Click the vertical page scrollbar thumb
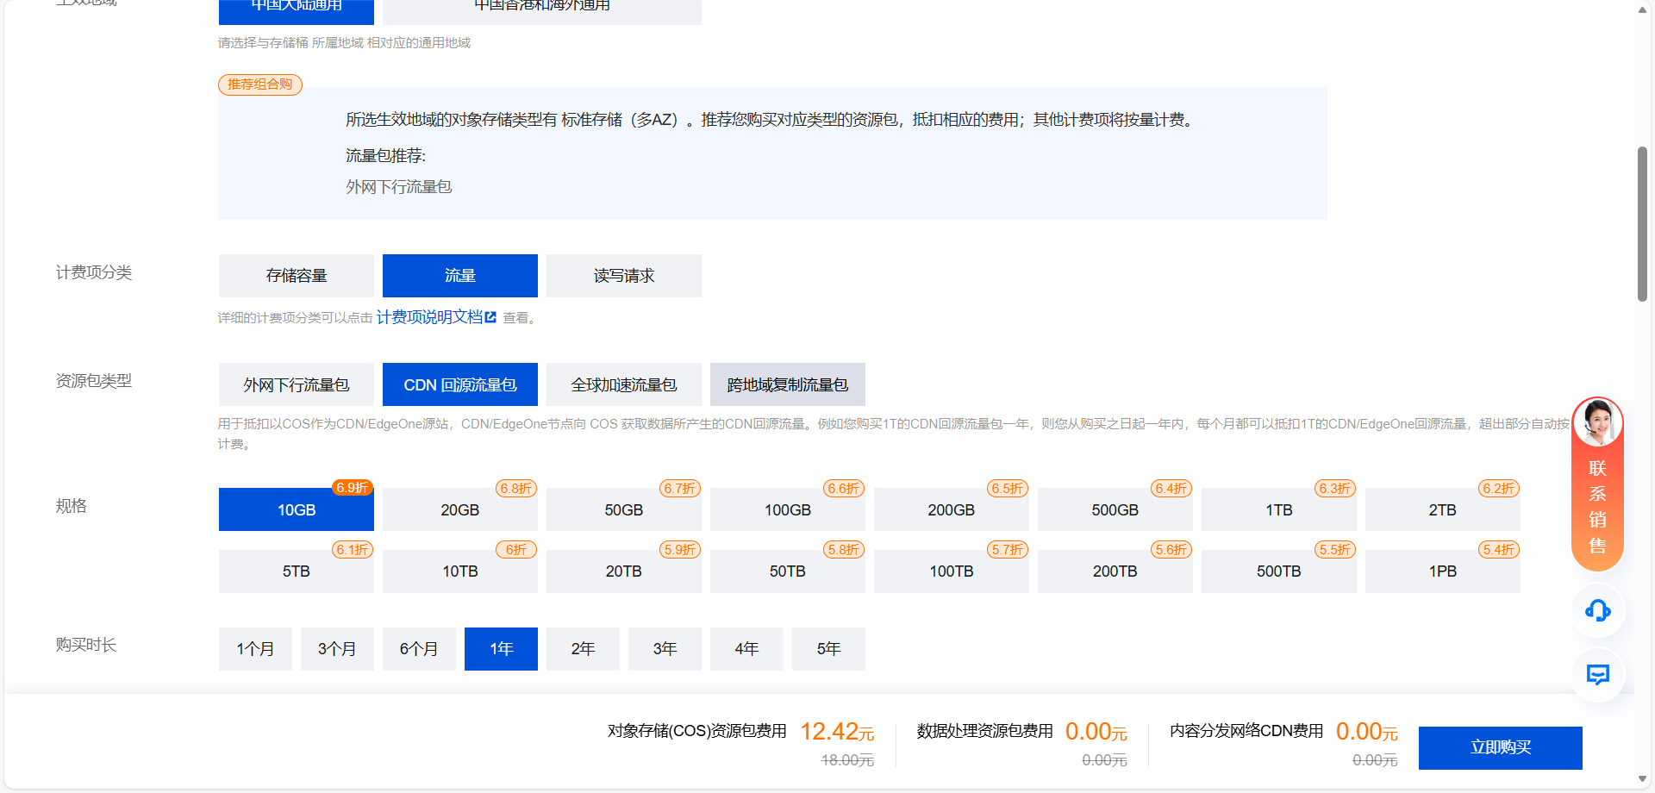The width and height of the screenshot is (1655, 793). click(1642, 224)
